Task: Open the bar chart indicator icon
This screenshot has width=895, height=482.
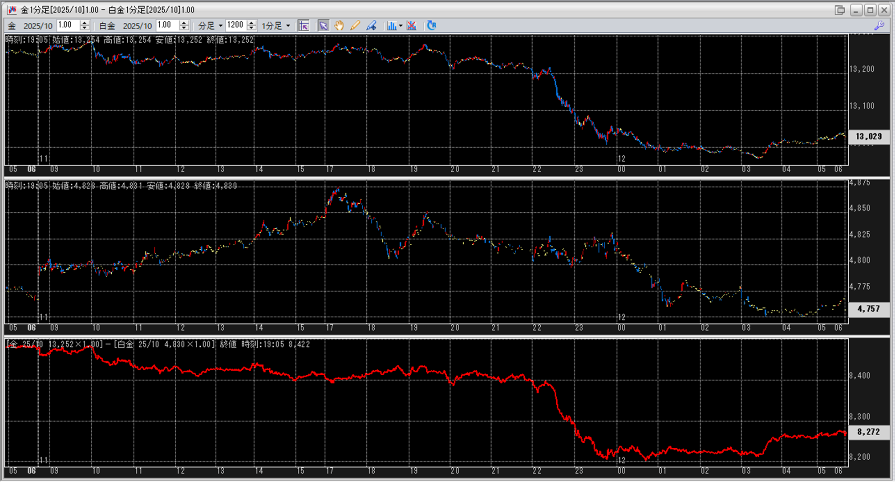Action: coord(392,25)
